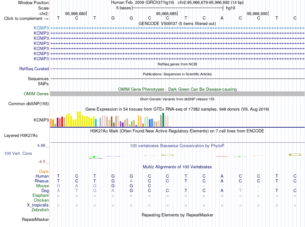The height and width of the screenshot is (227, 305).
Task: Click the gray mismatched 'A' in the Rhesus row
Action: pos(131,181)
